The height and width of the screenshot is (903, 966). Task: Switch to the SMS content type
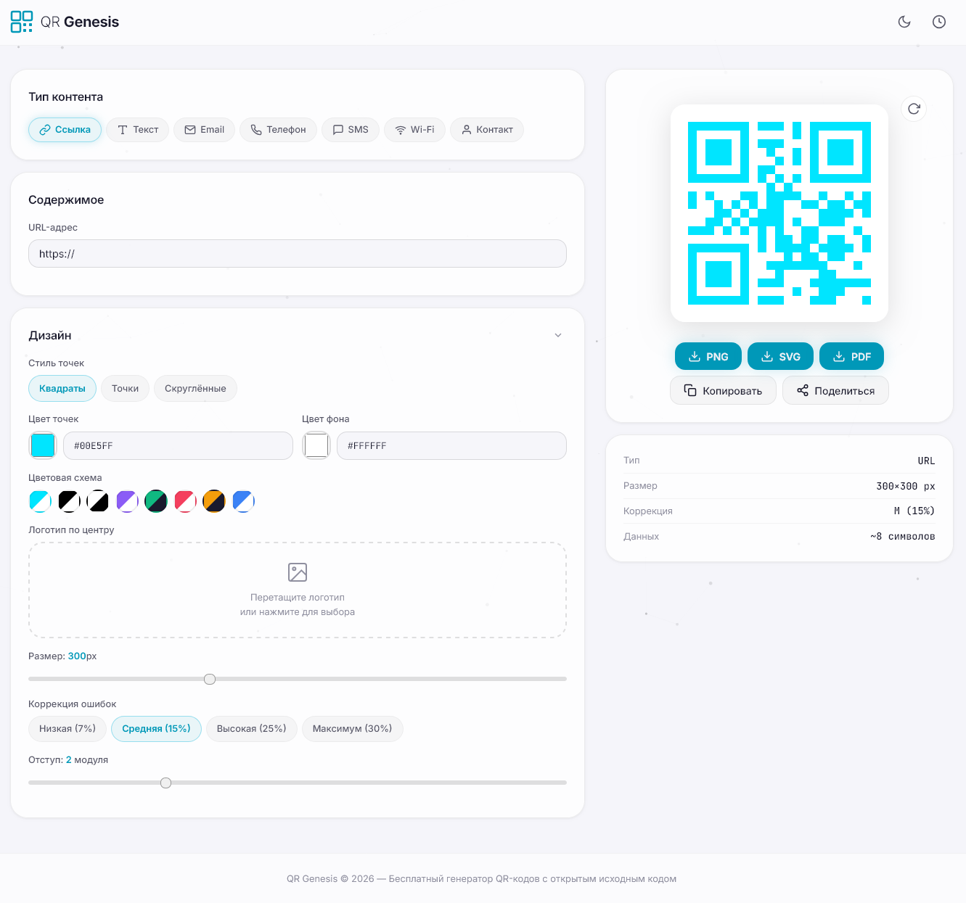(x=351, y=130)
